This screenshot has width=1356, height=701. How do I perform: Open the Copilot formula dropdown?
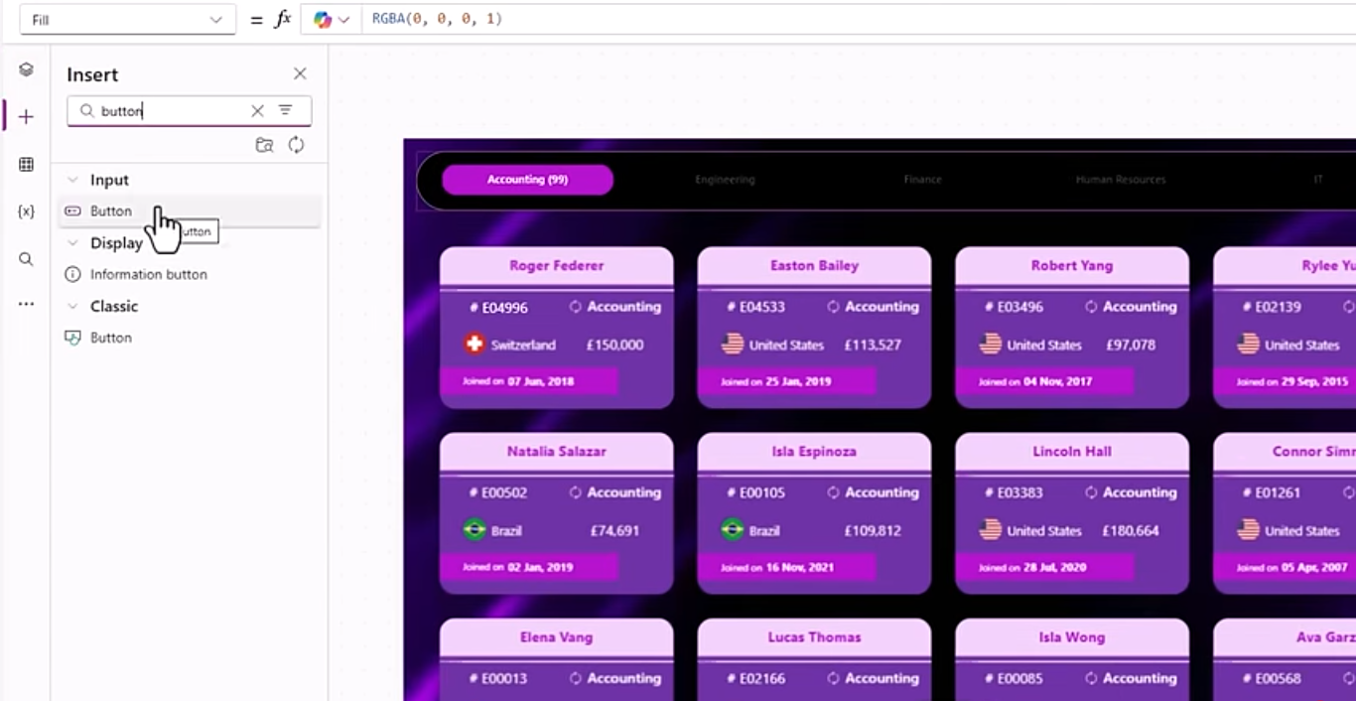332,20
